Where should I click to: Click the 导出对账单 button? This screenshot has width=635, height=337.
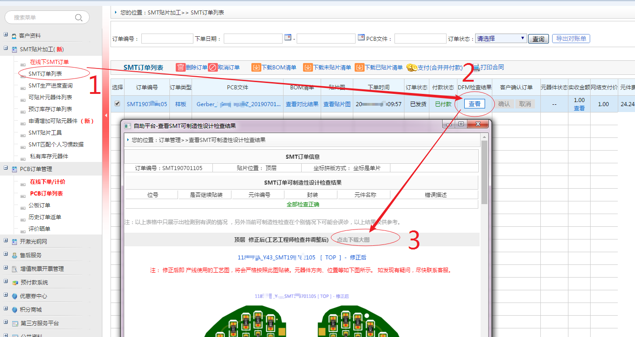(571, 39)
